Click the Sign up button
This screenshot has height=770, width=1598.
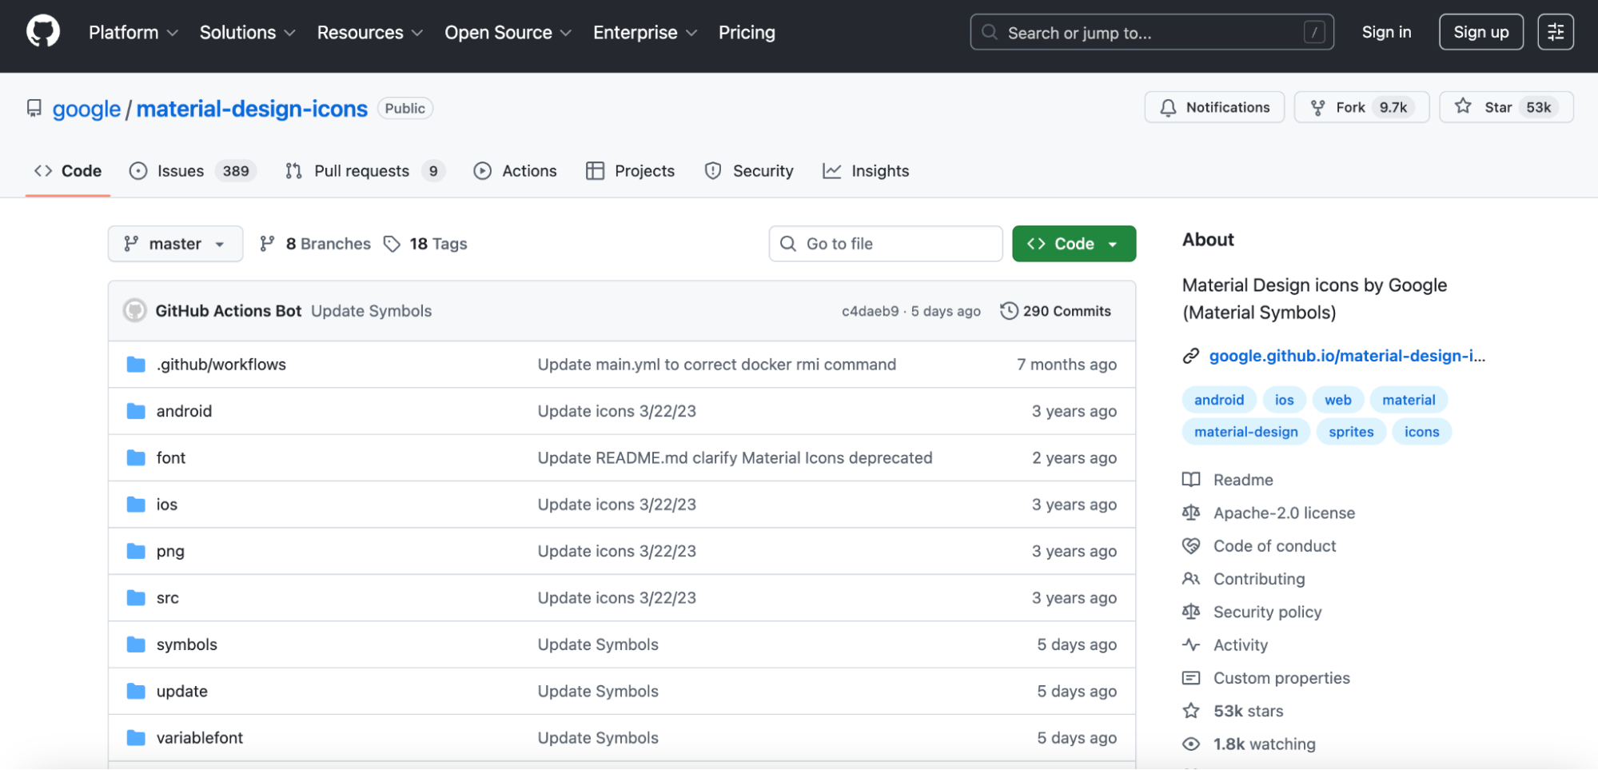1480,32
